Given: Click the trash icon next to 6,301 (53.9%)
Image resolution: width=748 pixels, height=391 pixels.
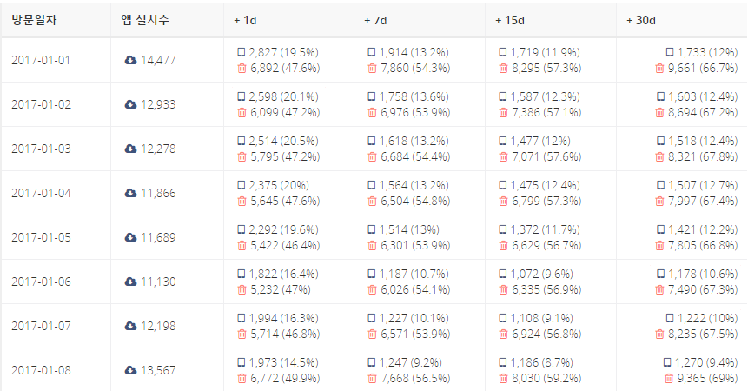Looking at the screenshot, I should point(372,245).
